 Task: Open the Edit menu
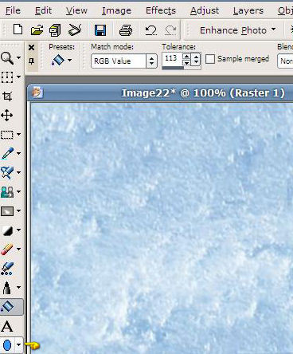[x=43, y=10]
